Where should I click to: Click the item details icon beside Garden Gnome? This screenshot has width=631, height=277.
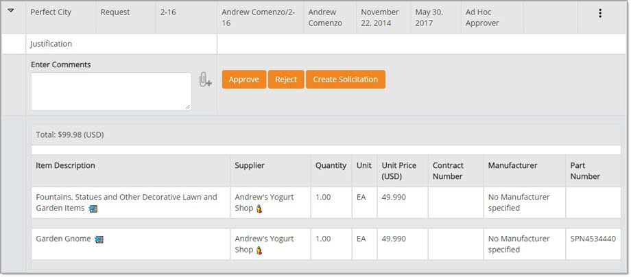point(99,239)
